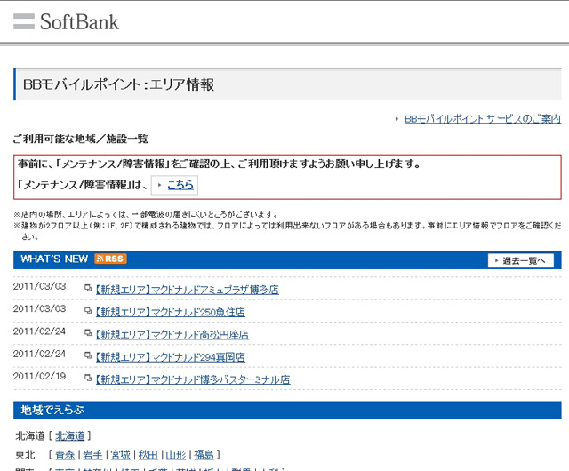The width and height of the screenshot is (569, 471).
Task: Open BBモバイルポイント サービスのご案内 link
Action: tap(483, 119)
